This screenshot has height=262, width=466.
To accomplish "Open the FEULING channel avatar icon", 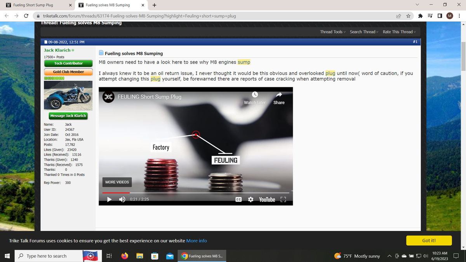I will (109, 97).
